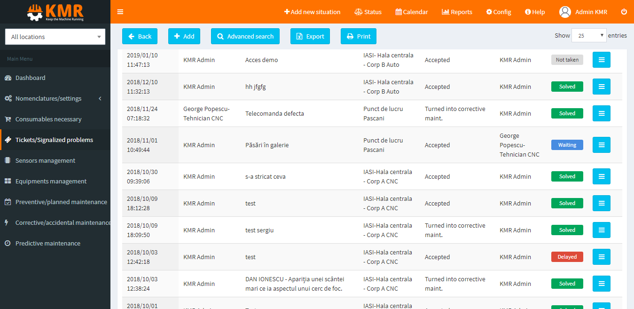Click the Back button
Screen dimensions: 634x309
pyautogui.click(x=140, y=36)
